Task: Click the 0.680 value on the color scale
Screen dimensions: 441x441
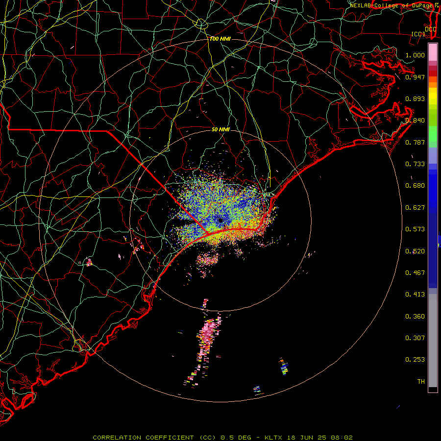Action: [x=415, y=186]
